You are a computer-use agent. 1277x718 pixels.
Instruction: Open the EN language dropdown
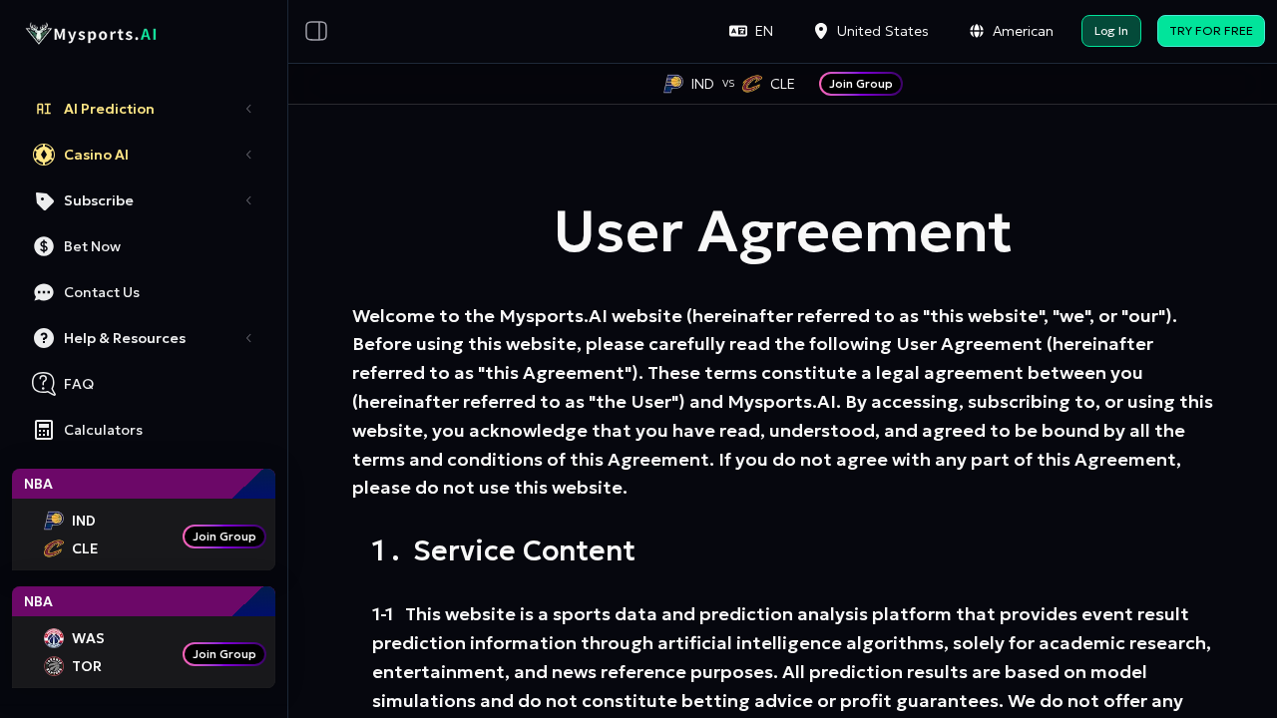point(751,31)
